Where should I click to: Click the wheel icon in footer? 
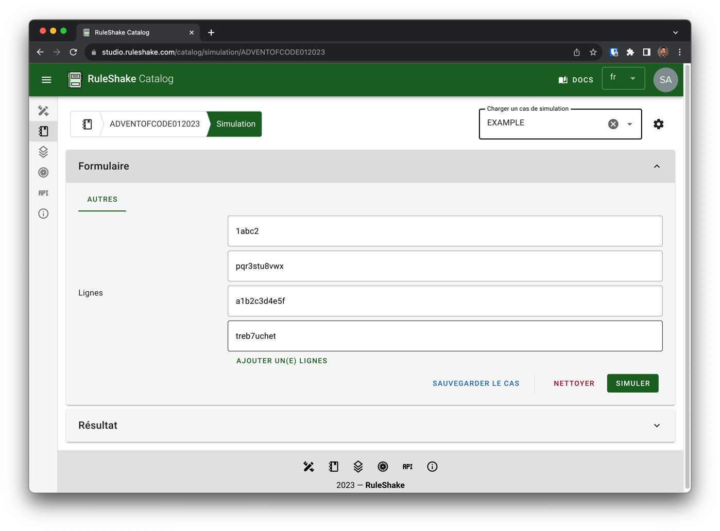coord(383,467)
